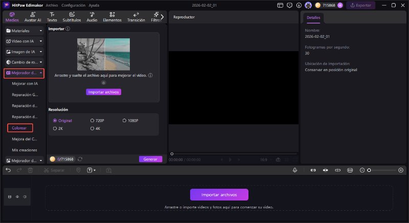Open the Avatar AI tab
409x223 pixels.
click(33, 17)
